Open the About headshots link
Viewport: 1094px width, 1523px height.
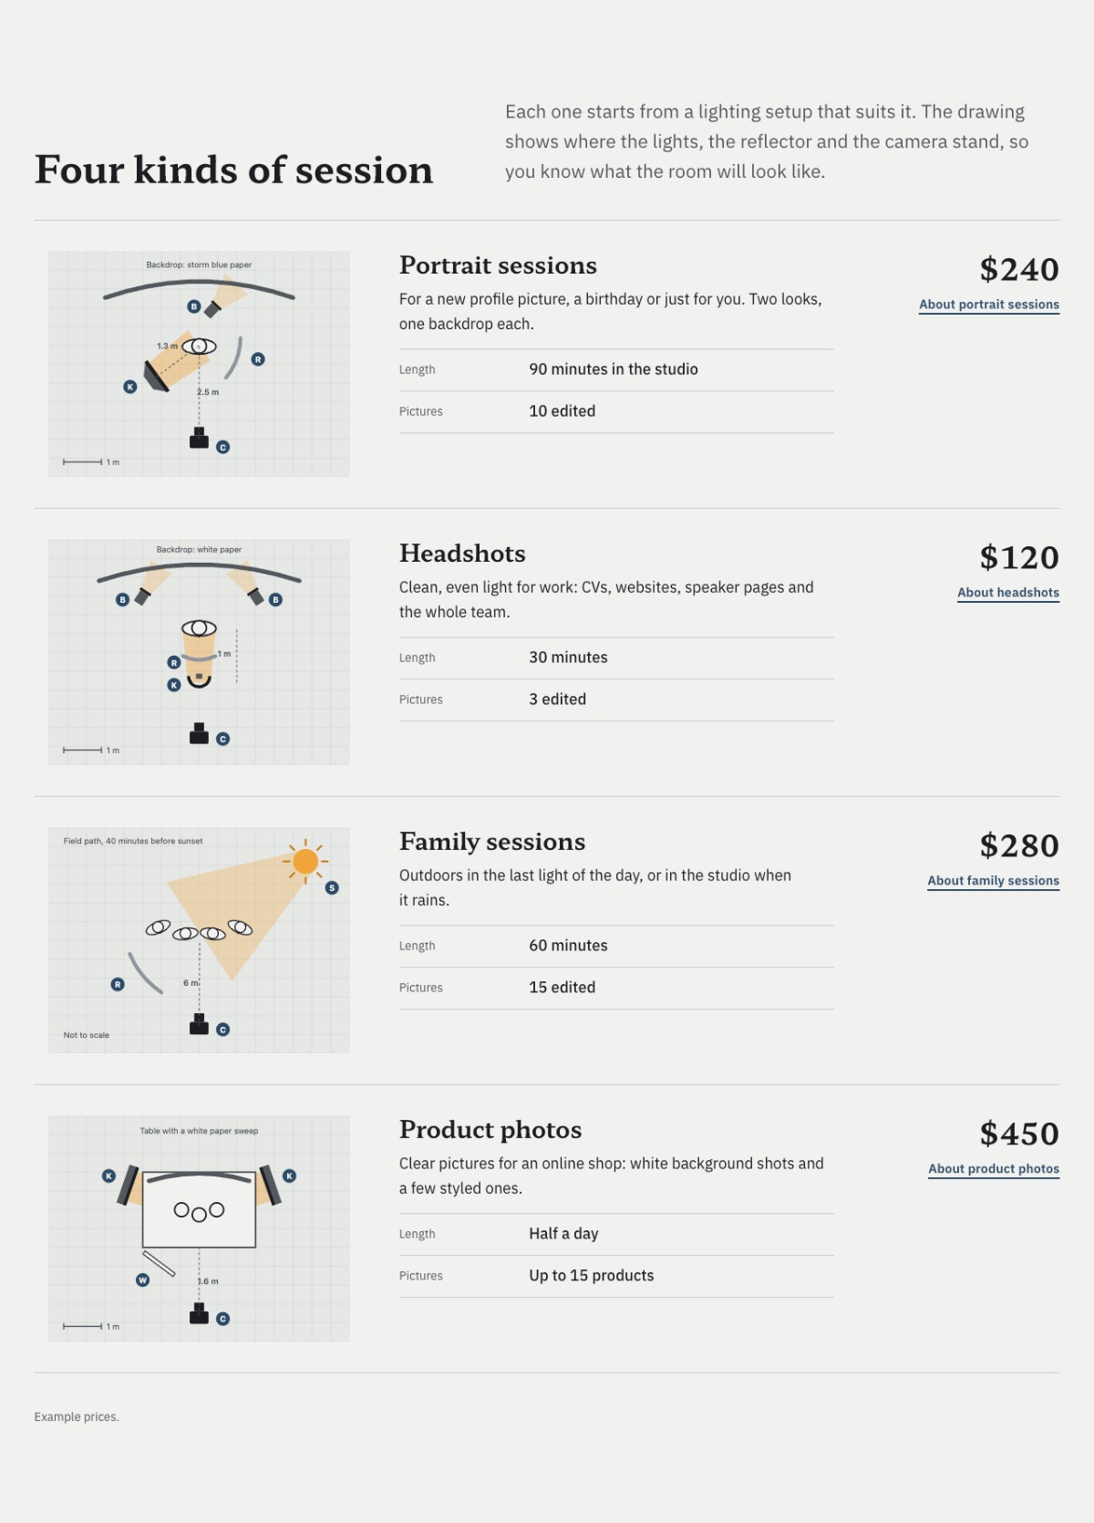1008,593
